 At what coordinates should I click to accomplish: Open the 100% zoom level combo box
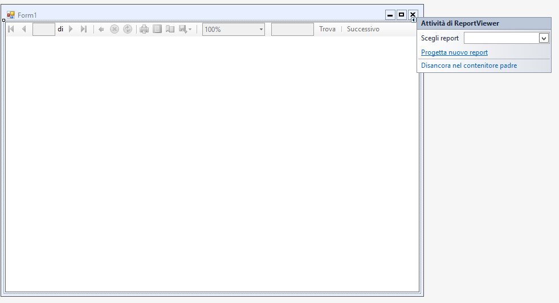(x=234, y=29)
